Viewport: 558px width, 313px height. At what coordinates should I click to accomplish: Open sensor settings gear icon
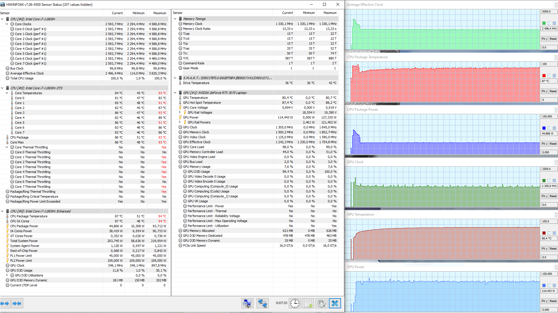(321, 303)
